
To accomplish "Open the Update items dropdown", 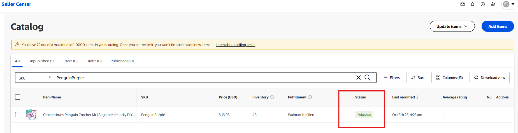I will tap(452, 26).
